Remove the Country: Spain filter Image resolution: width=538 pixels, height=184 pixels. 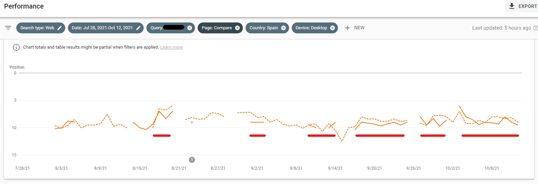284,28
